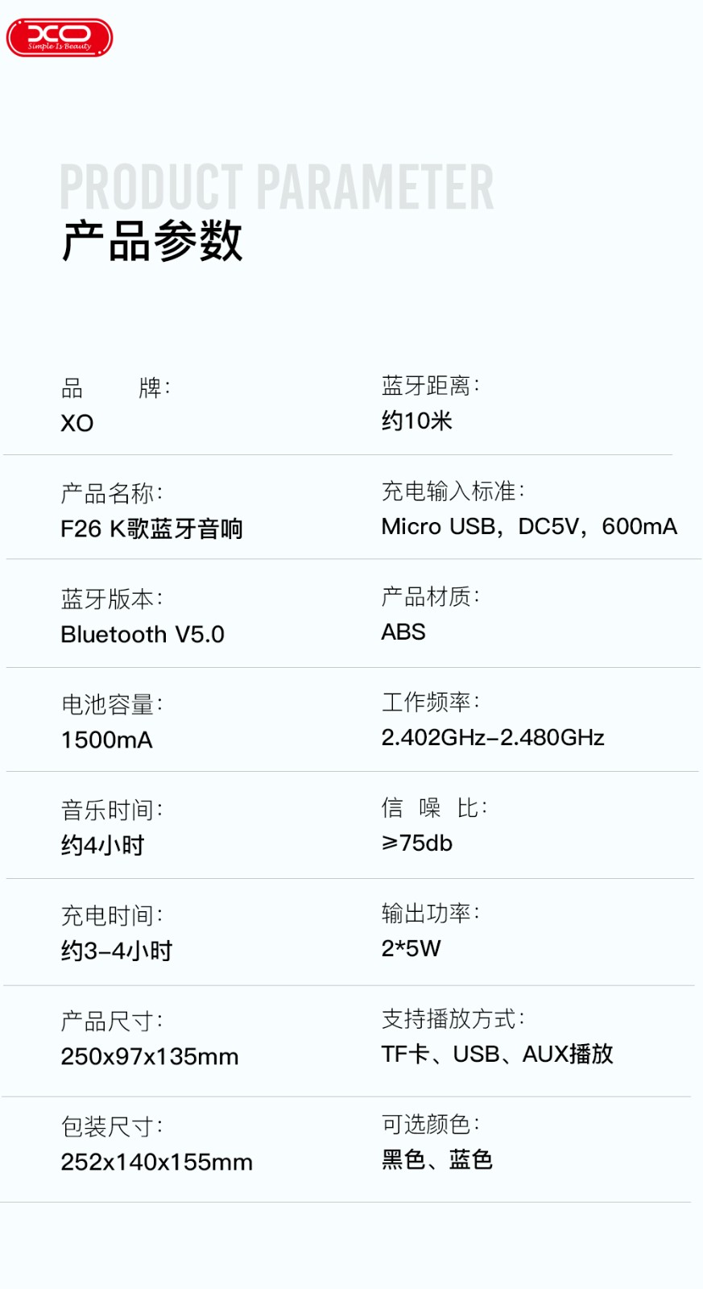Select the 产品参数 title text
The width and height of the screenshot is (703, 1289).
click(152, 240)
